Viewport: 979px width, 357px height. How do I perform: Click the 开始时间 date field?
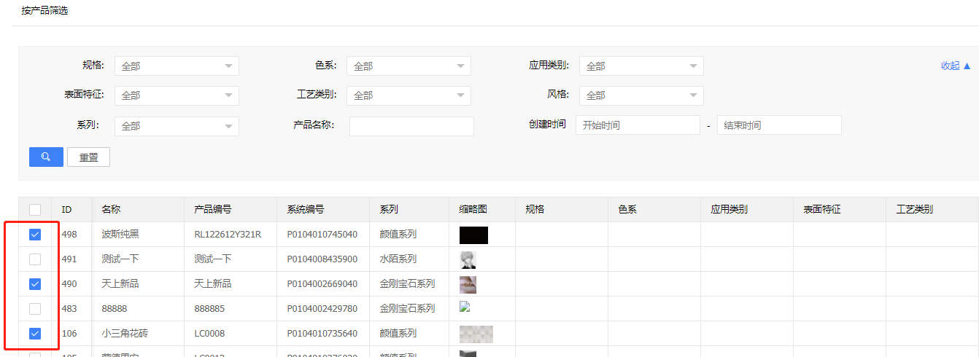click(x=638, y=125)
